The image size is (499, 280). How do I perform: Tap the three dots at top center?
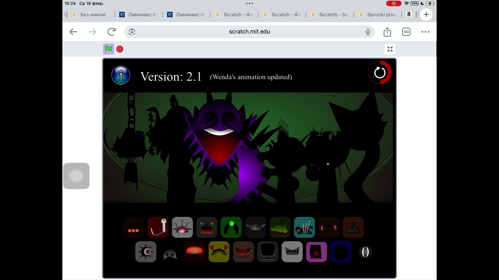tap(249, 3)
